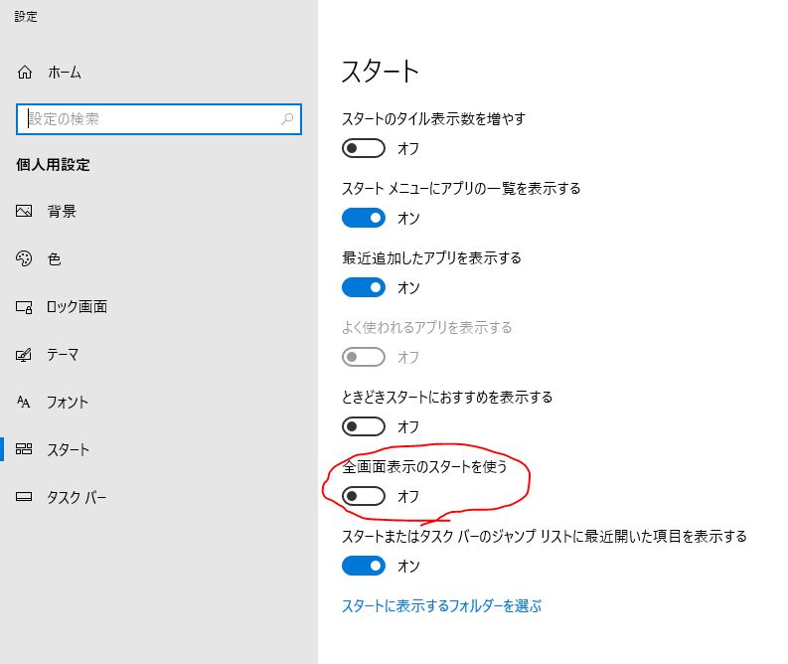Click the Fonts icon in sidebar

pos(25,403)
